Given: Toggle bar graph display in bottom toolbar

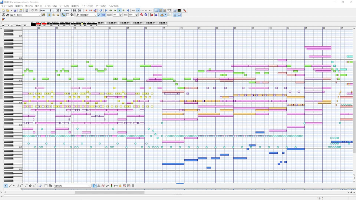Looking at the screenshot, I should click(x=95, y=186).
